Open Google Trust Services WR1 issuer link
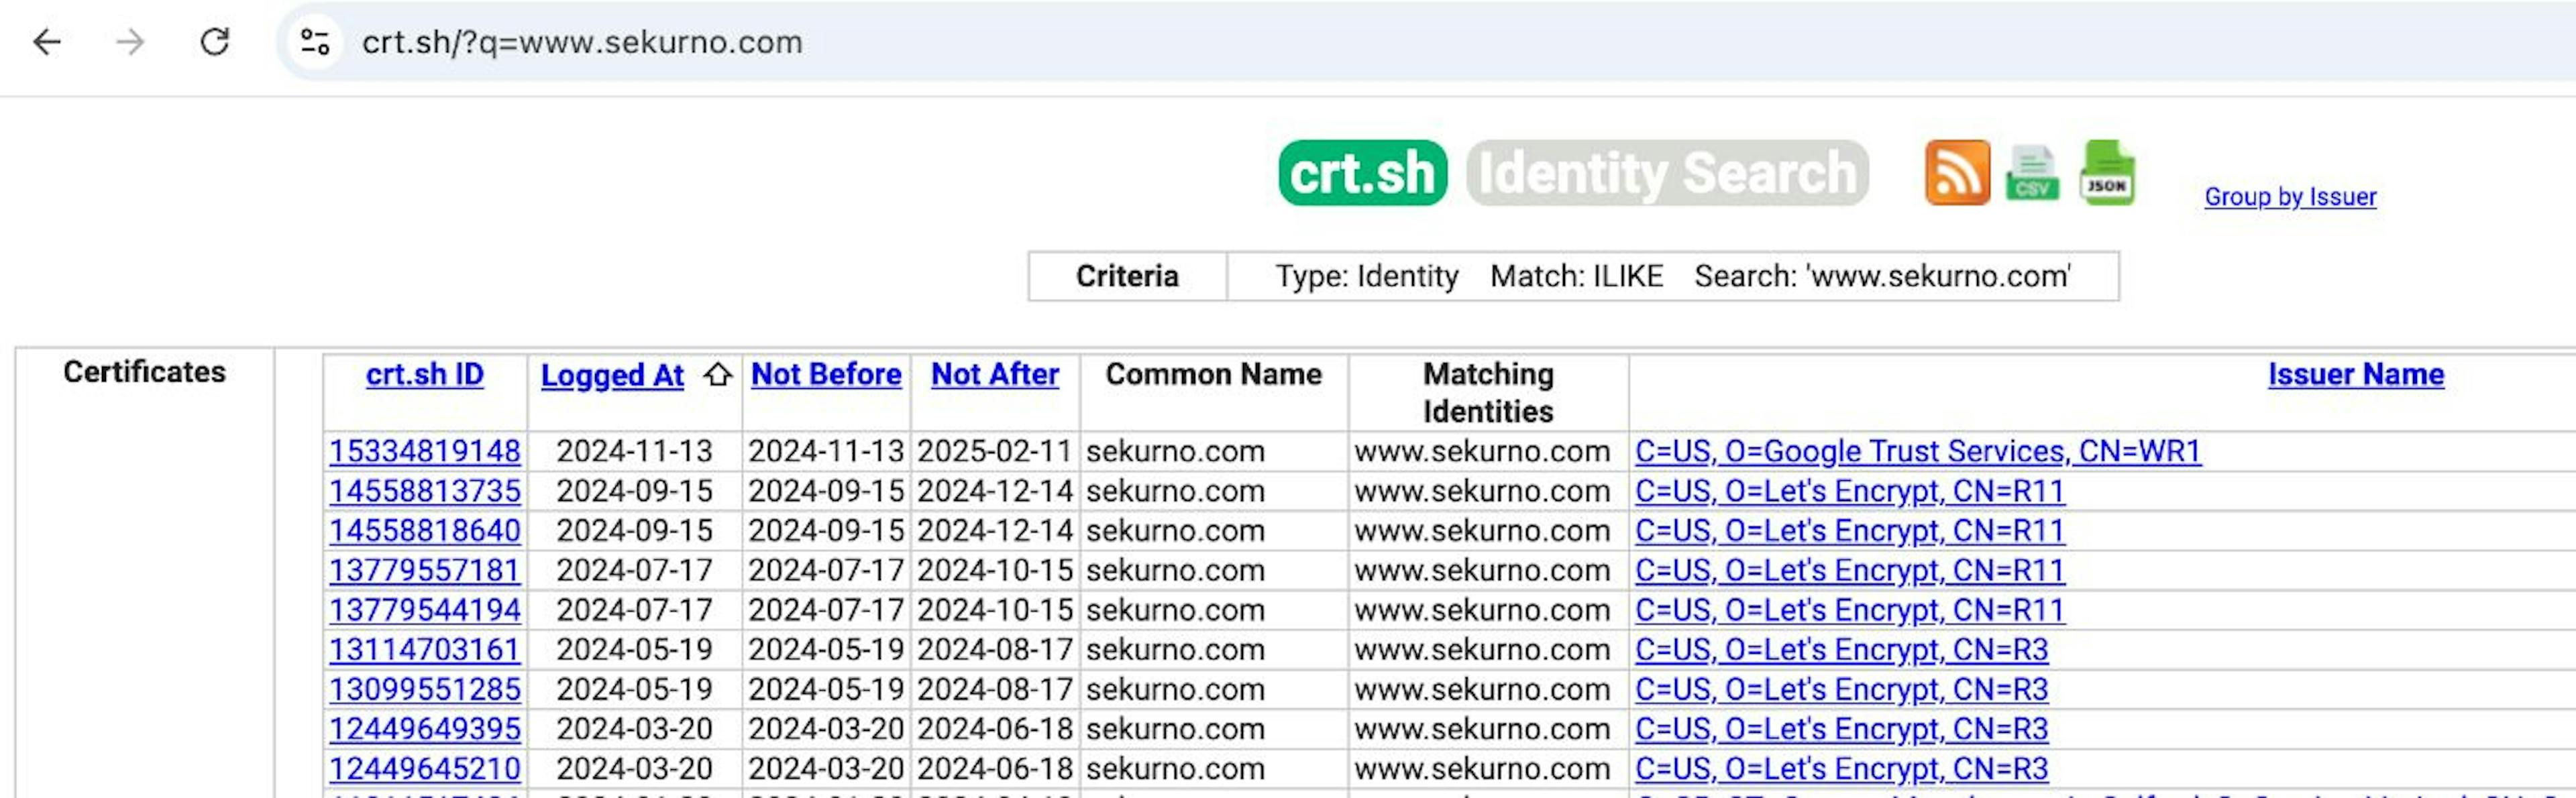Screen dimensions: 2576x798 pos(1918,451)
